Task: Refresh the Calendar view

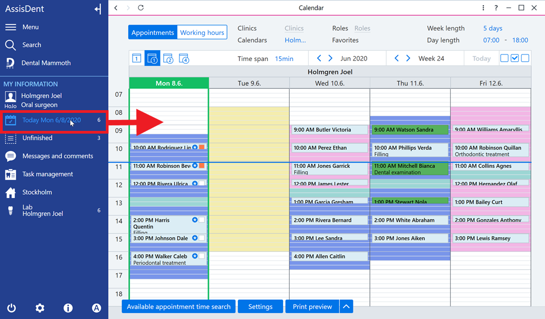Action: point(141,8)
